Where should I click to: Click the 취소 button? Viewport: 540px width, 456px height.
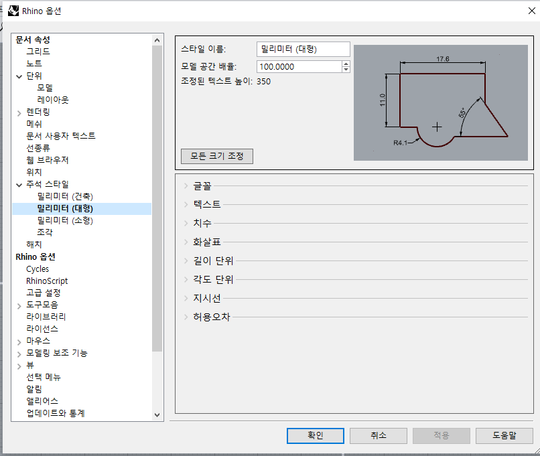378,436
